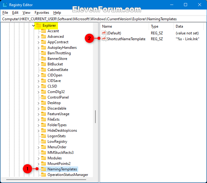Select the ComDlg32 key label
207x183 pixels.
coord(56,92)
